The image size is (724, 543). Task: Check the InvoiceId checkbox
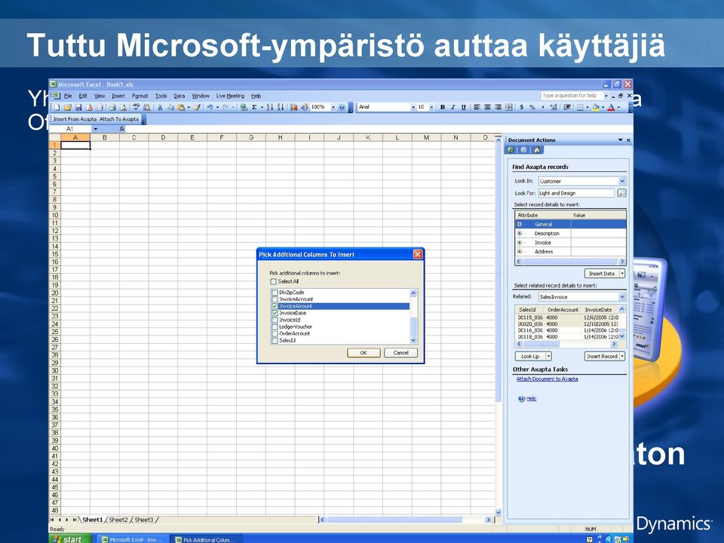point(275,320)
